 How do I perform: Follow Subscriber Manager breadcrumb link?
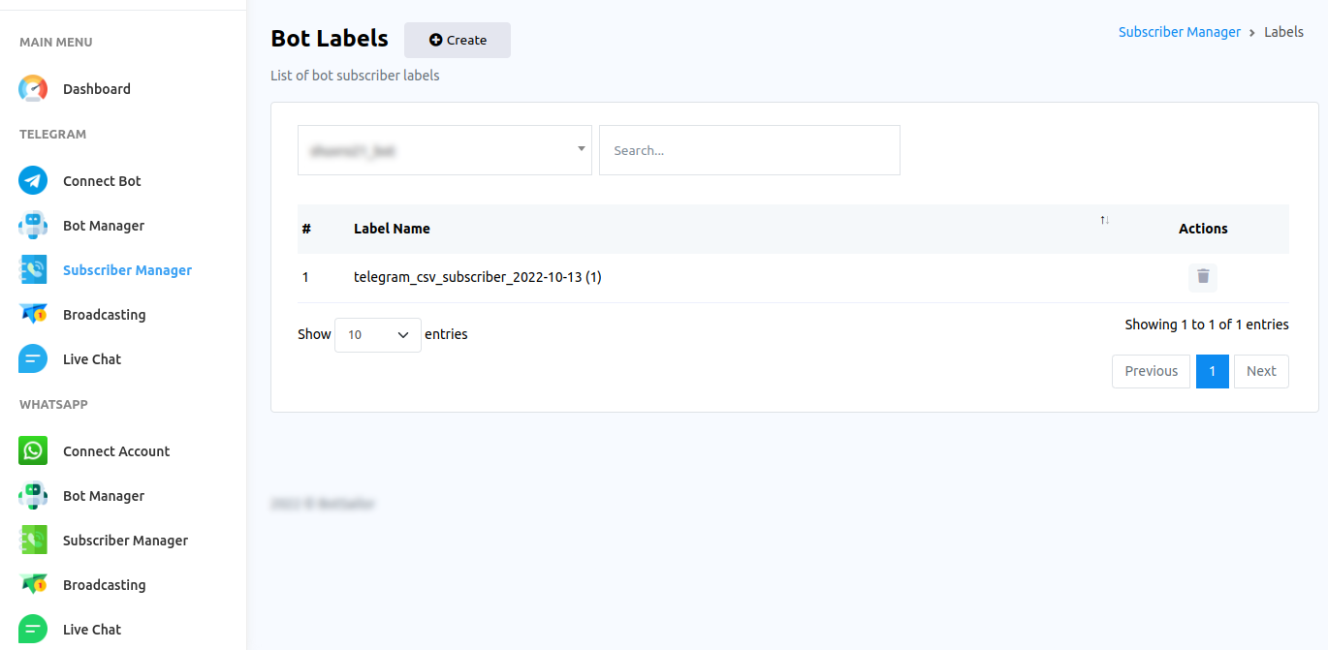point(1179,32)
